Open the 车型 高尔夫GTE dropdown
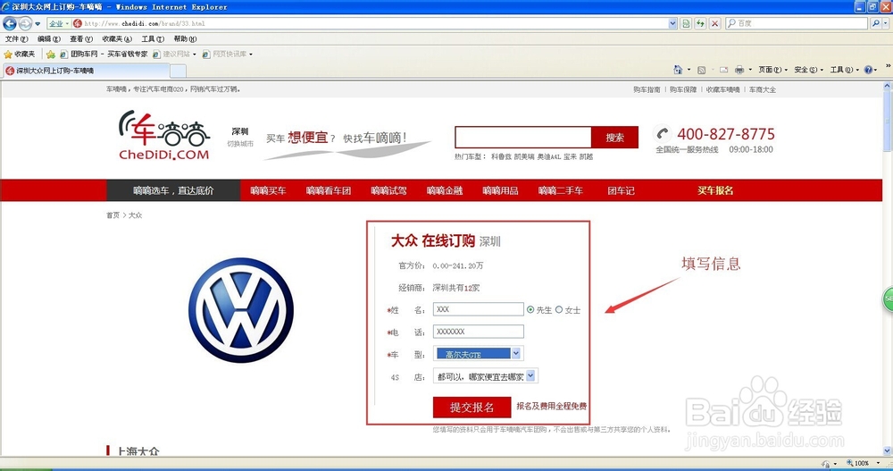The width and height of the screenshot is (893, 471). click(x=479, y=354)
